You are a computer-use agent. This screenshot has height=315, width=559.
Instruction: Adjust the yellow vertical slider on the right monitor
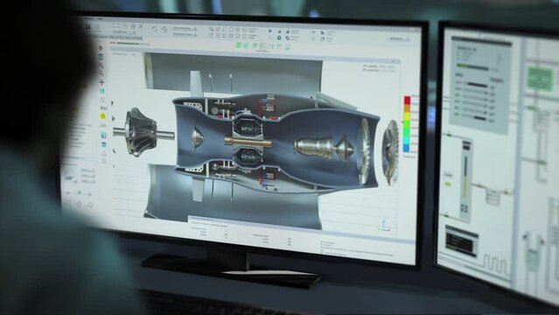point(465,176)
